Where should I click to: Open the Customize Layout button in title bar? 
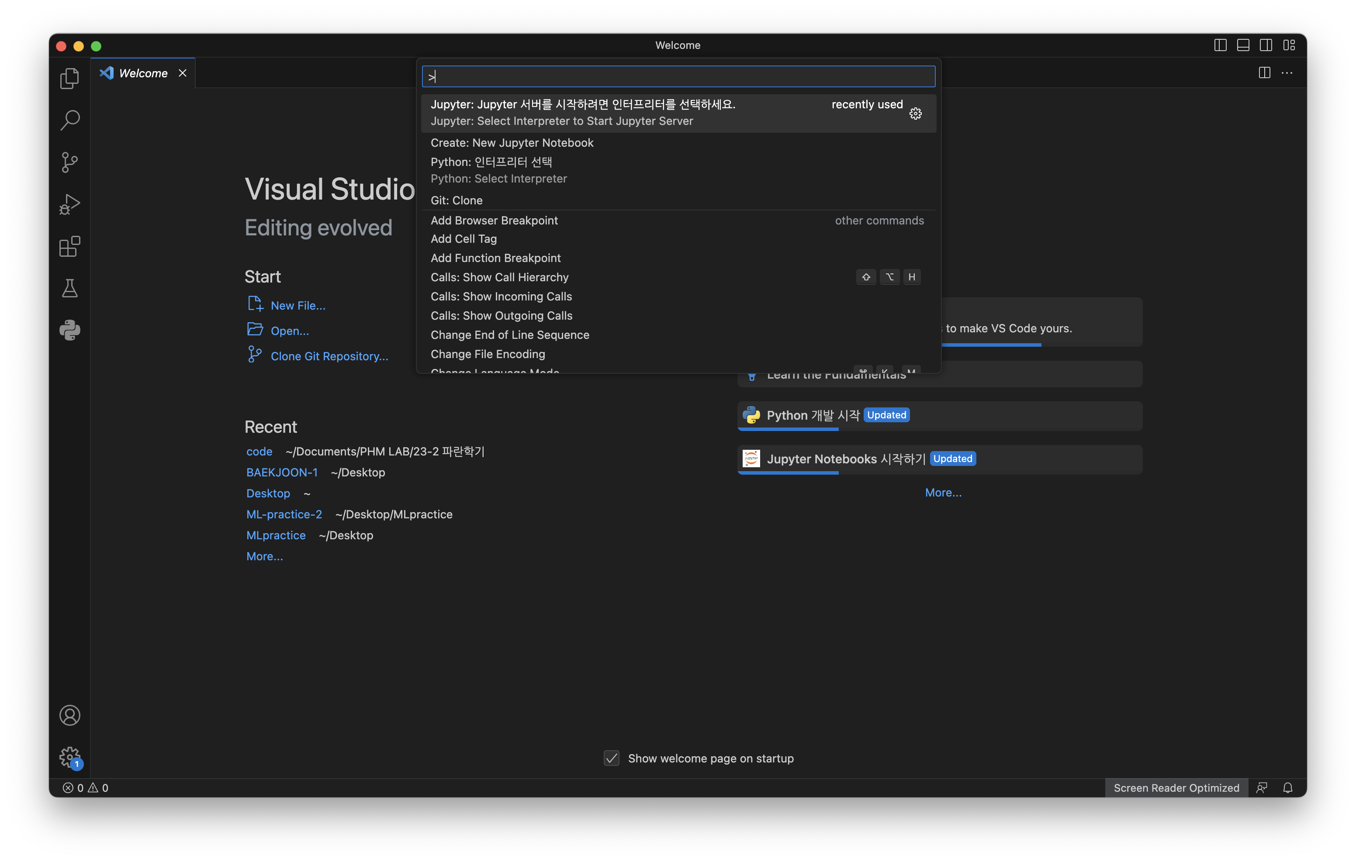[1289, 45]
